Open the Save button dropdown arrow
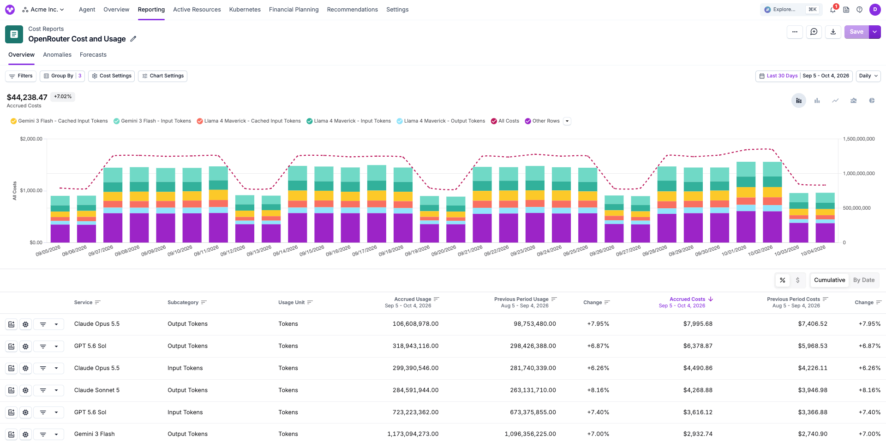 [x=875, y=32]
